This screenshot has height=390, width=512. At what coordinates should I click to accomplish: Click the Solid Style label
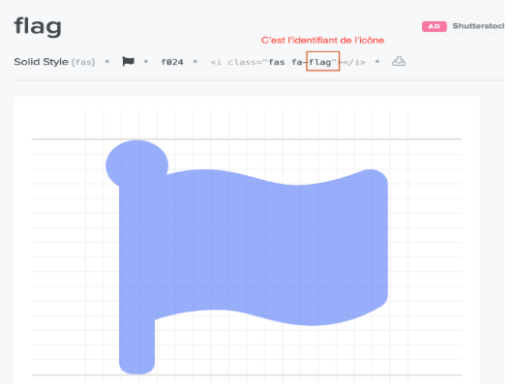click(42, 63)
